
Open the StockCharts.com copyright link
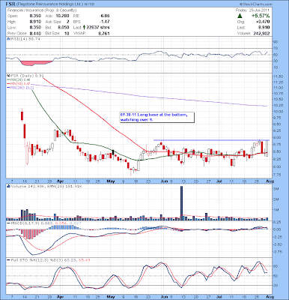click(255, 4)
